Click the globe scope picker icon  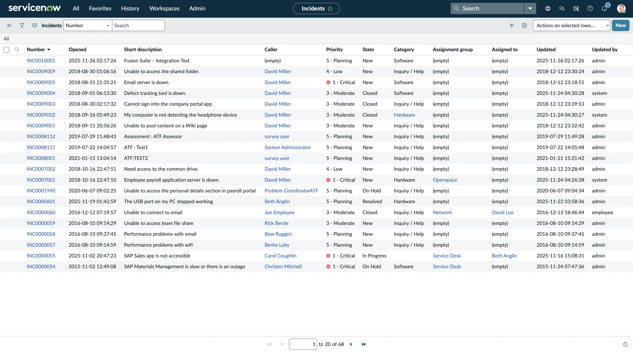(x=548, y=8)
